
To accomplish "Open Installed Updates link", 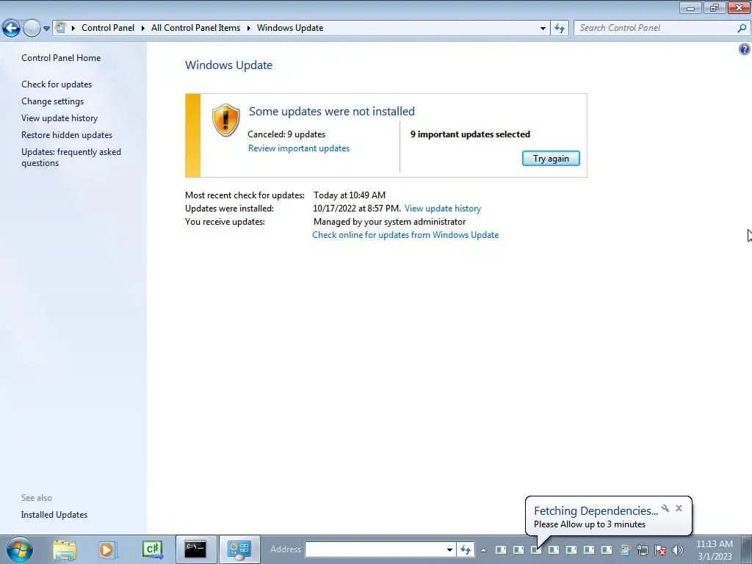I will [54, 515].
